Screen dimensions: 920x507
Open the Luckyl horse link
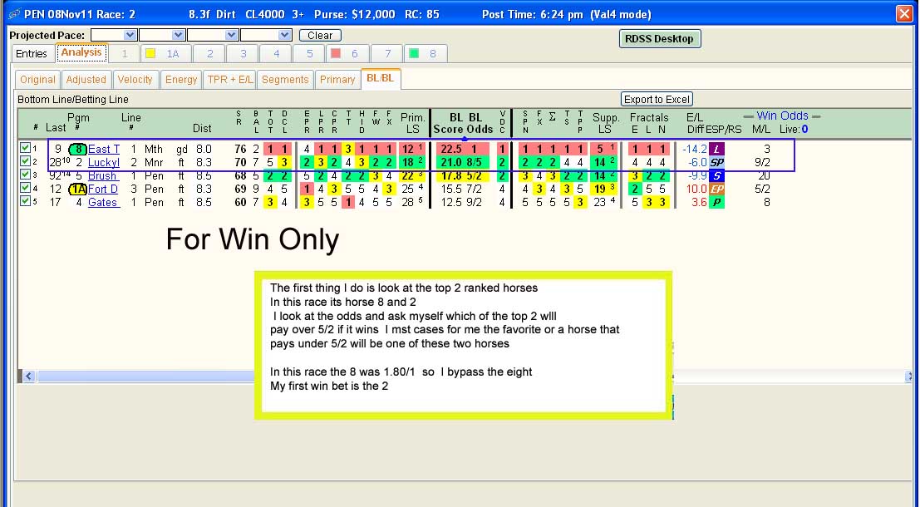tap(104, 163)
